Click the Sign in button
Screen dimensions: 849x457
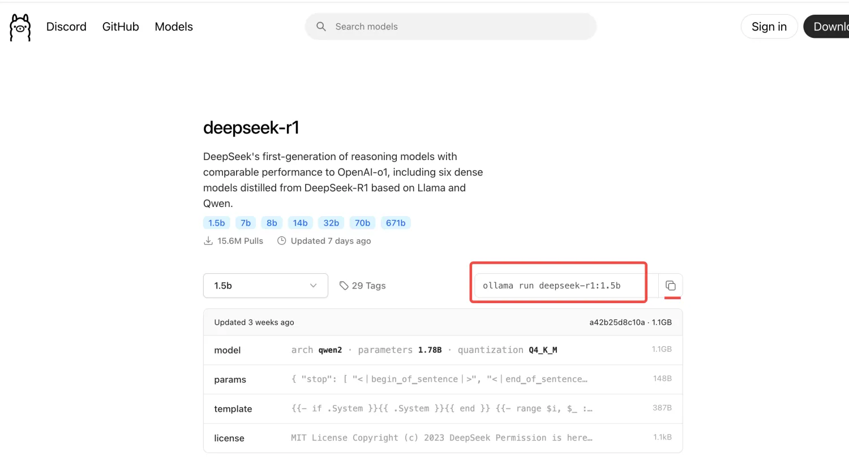point(769,27)
